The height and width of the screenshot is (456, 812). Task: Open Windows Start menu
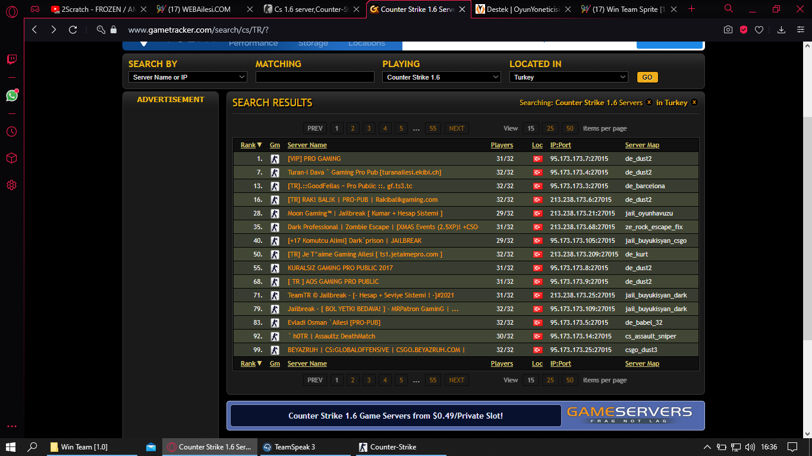coord(11,447)
